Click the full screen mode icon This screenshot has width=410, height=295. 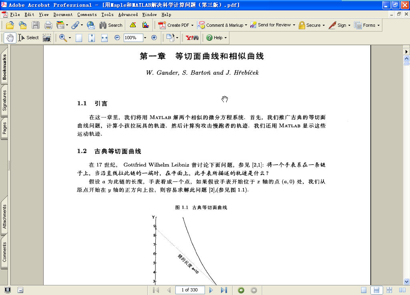click(8, 290)
